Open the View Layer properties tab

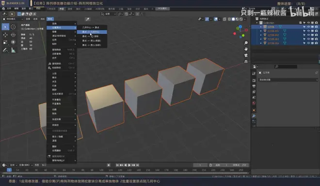[254, 92]
